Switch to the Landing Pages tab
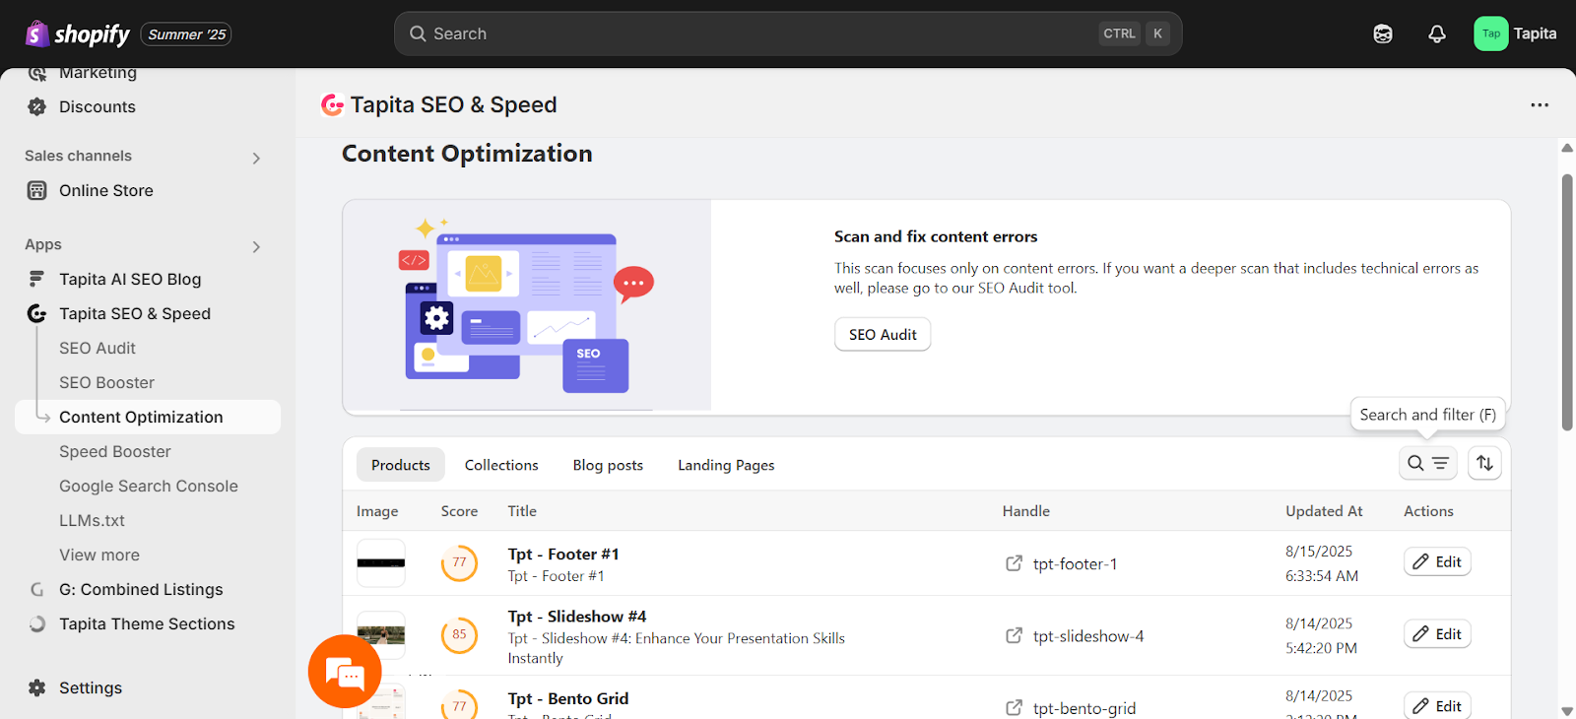The width and height of the screenshot is (1576, 719). pyautogui.click(x=726, y=465)
